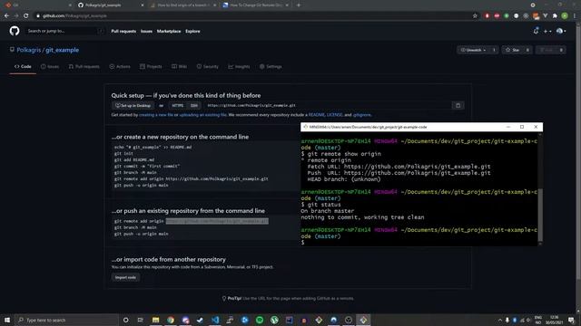Image resolution: width=581 pixels, height=326 pixels.
Task: Bookmark this page with the star icon
Action: point(475,16)
